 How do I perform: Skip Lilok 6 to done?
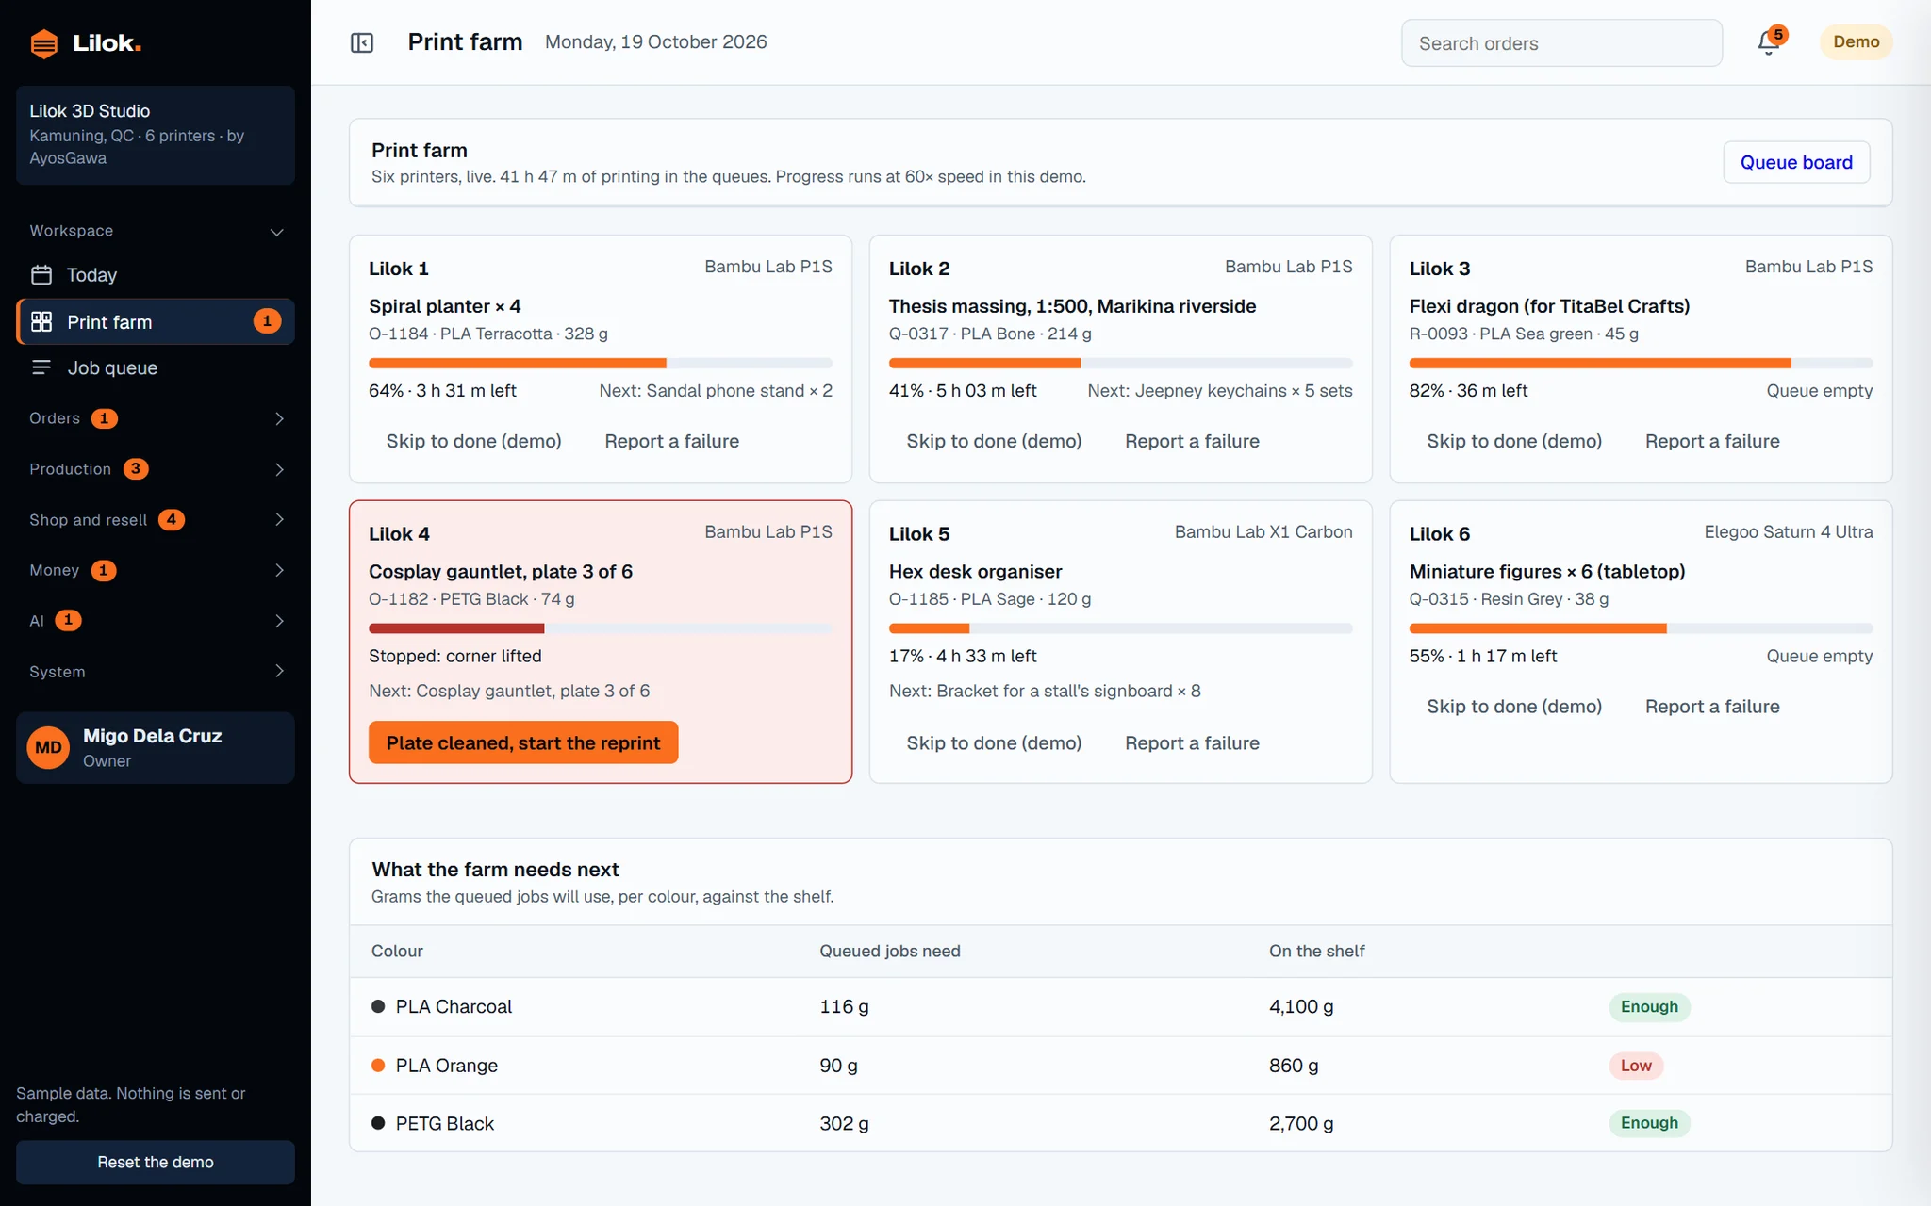1514,707
